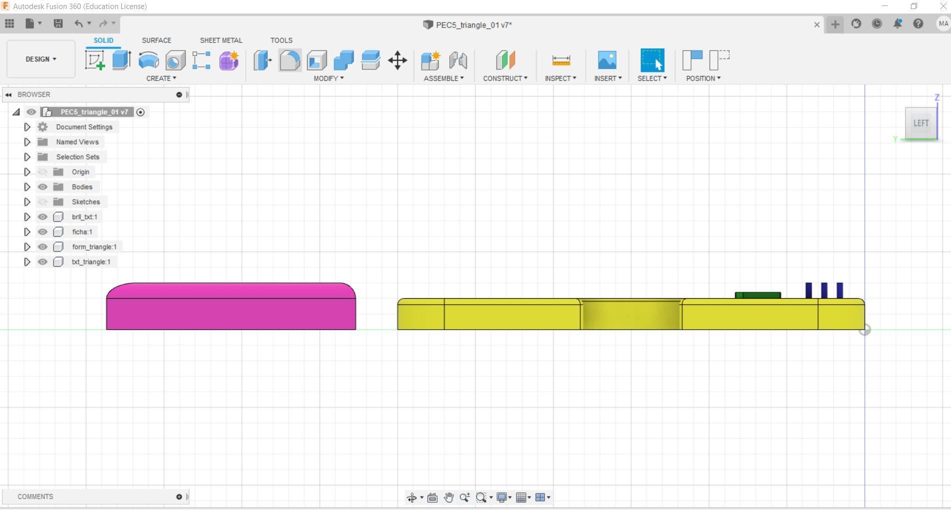This screenshot has width=951, height=510.
Task: Open the INSPECT menu
Action: coord(560,78)
